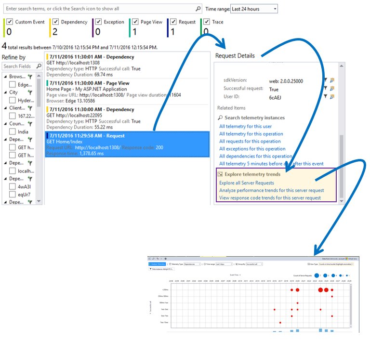Click the Explore telemetry trends icon
Viewport: 370px width, 340px height.
tap(220, 174)
